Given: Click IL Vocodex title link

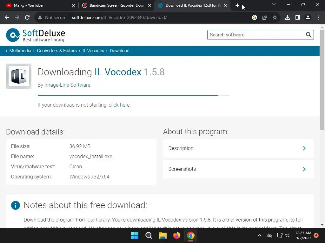Looking at the screenshot, I should pos(118,72).
